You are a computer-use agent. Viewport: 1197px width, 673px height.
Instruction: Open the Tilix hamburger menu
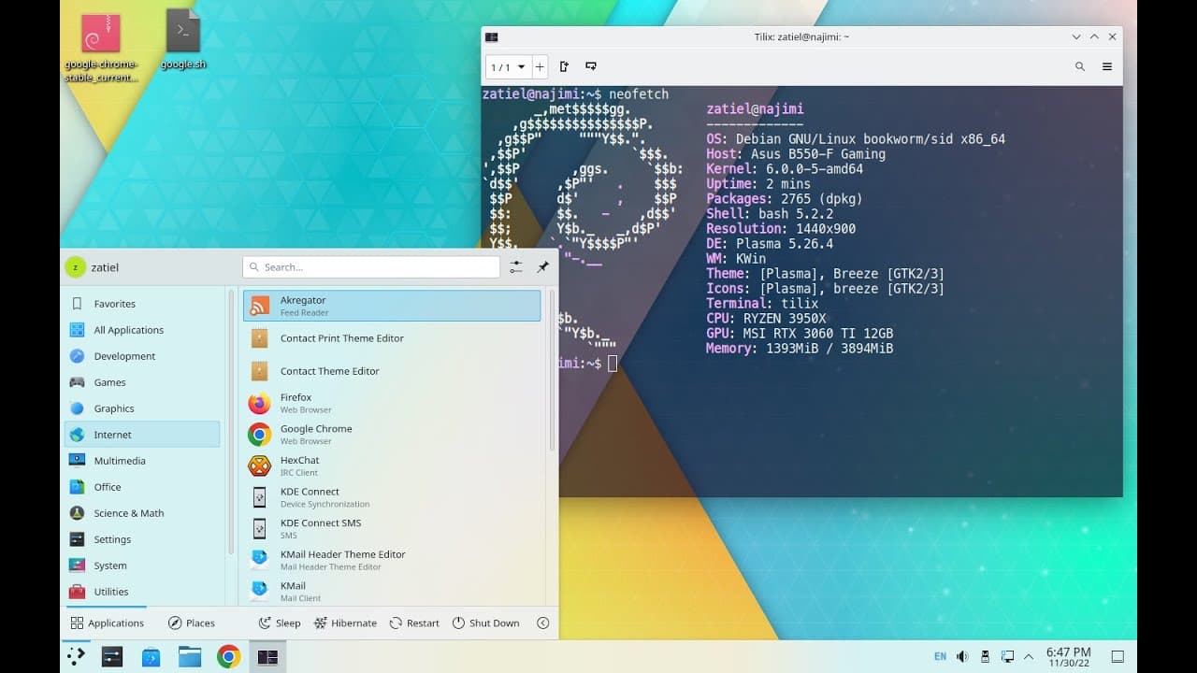point(1107,67)
